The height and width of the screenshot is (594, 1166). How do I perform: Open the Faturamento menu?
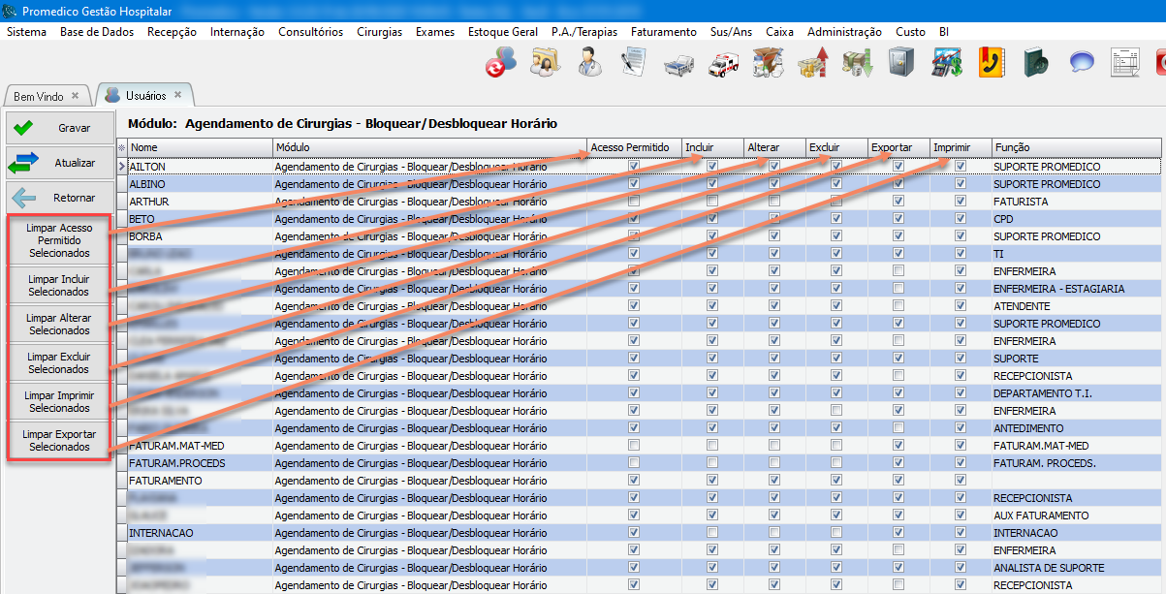663,32
